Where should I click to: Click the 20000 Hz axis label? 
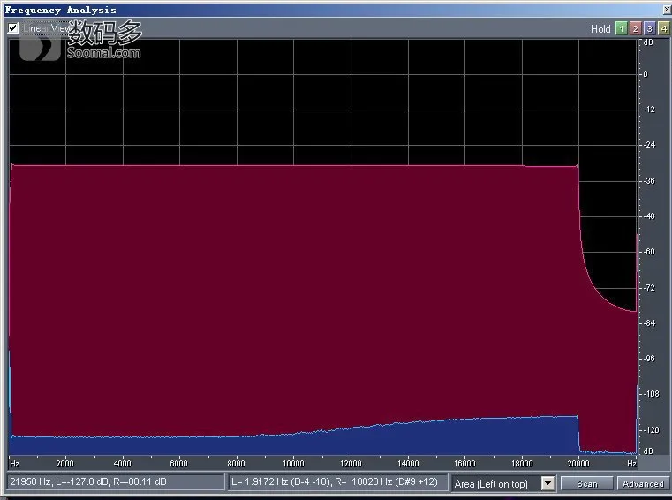coord(578,464)
